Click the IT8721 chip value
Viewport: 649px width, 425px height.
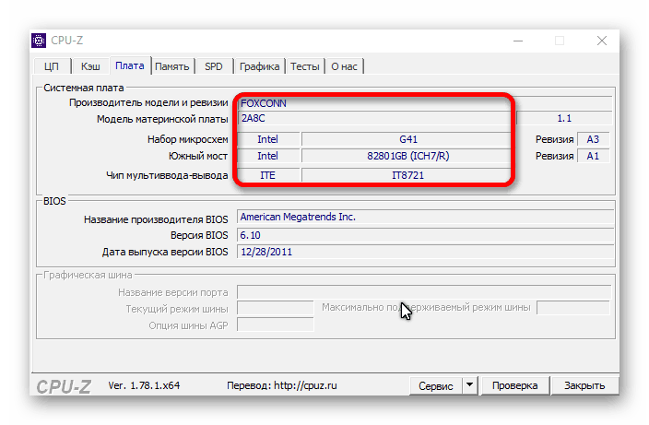(408, 175)
